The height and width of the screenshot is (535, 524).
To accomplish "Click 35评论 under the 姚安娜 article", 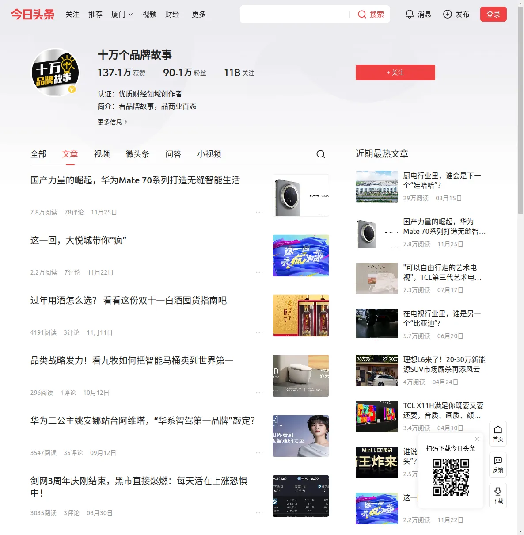I will (x=73, y=453).
